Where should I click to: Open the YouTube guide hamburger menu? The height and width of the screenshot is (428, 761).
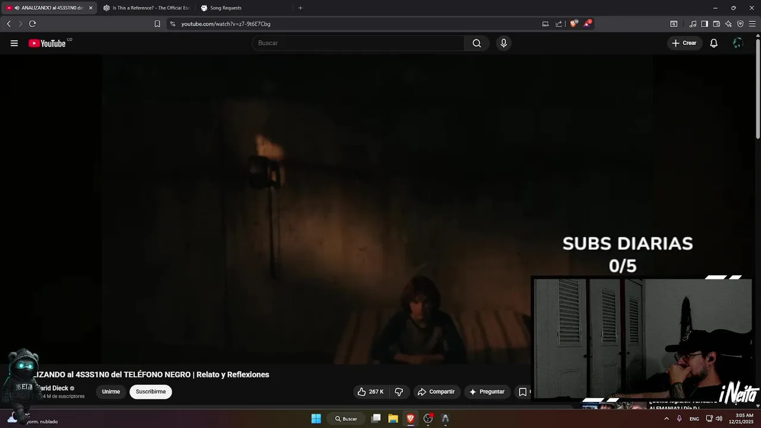point(14,43)
